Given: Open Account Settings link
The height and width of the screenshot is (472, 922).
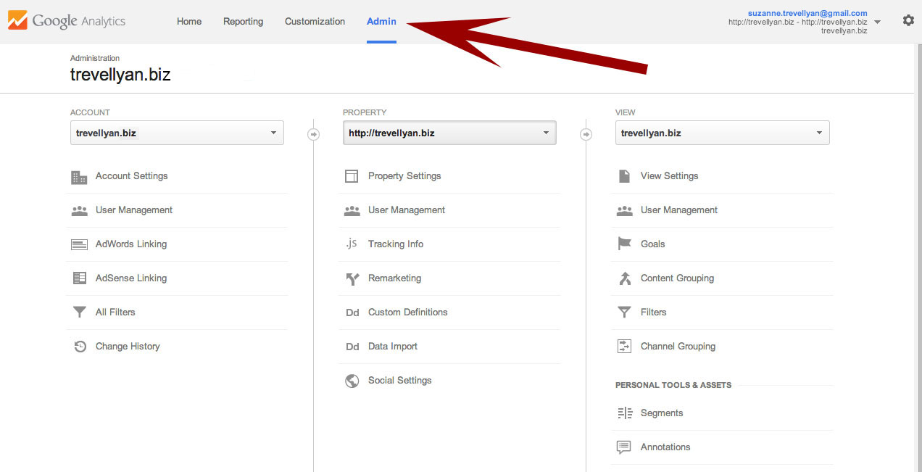Looking at the screenshot, I should coord(132,176).
